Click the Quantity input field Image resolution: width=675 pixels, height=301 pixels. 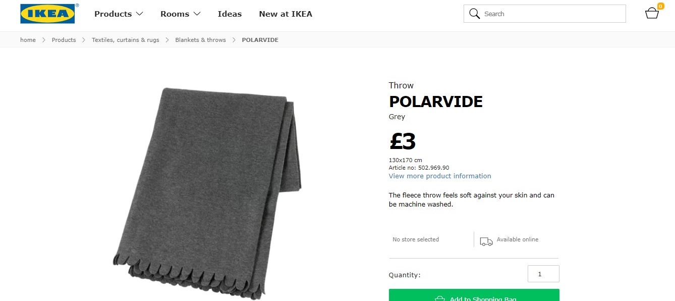543,273
